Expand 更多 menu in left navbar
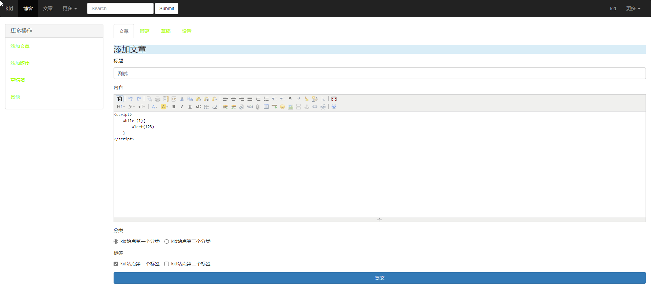The height and width of the screenshot is (284, 651). pyautogui.click(x=70, y=8)
